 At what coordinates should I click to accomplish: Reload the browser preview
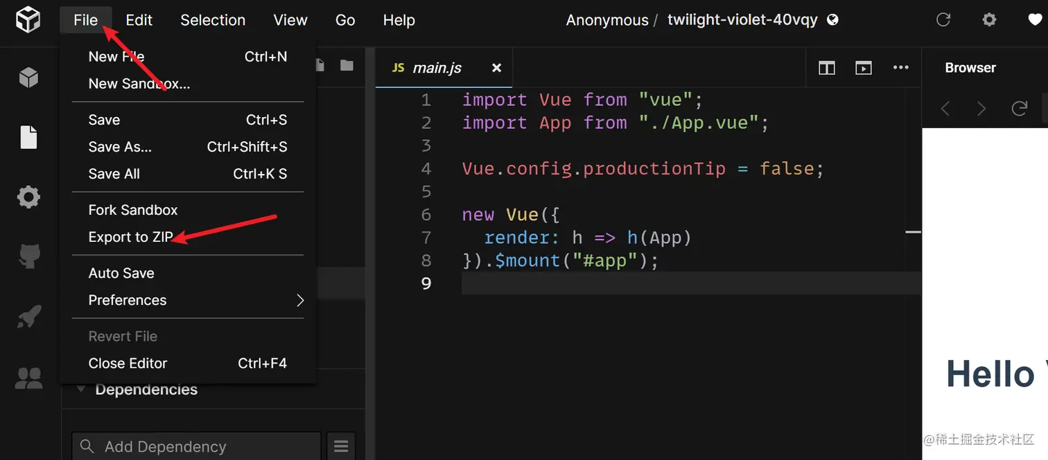tap(1019, 109)
